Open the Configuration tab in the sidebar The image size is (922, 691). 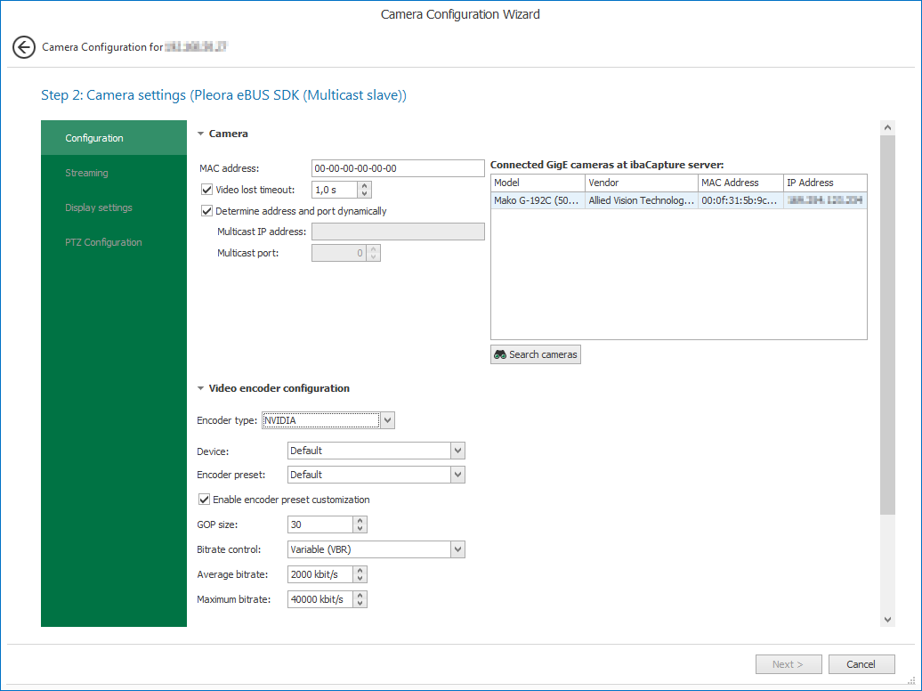[x=114, y=138]
